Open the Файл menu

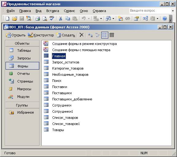point(10,11)
